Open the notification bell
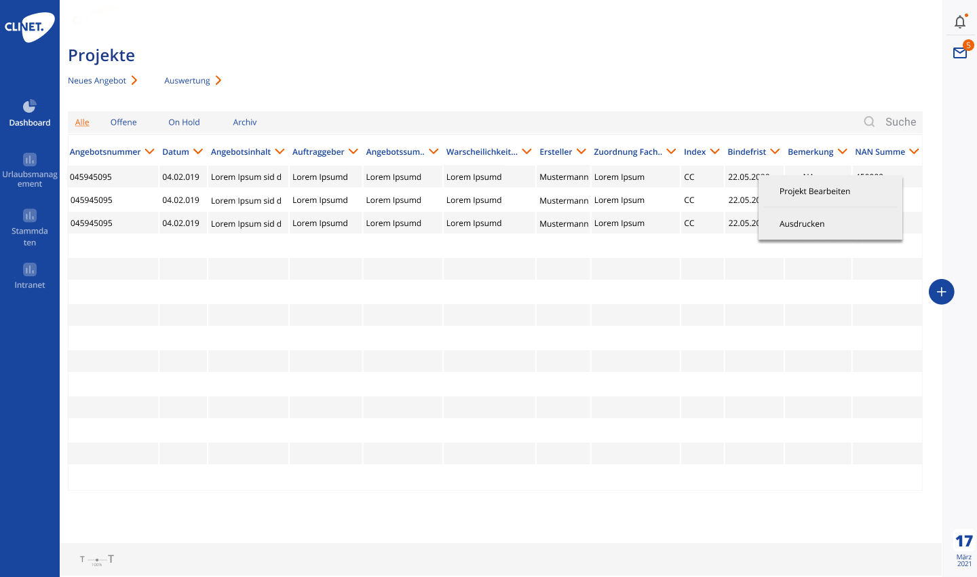 pos(959,22)
